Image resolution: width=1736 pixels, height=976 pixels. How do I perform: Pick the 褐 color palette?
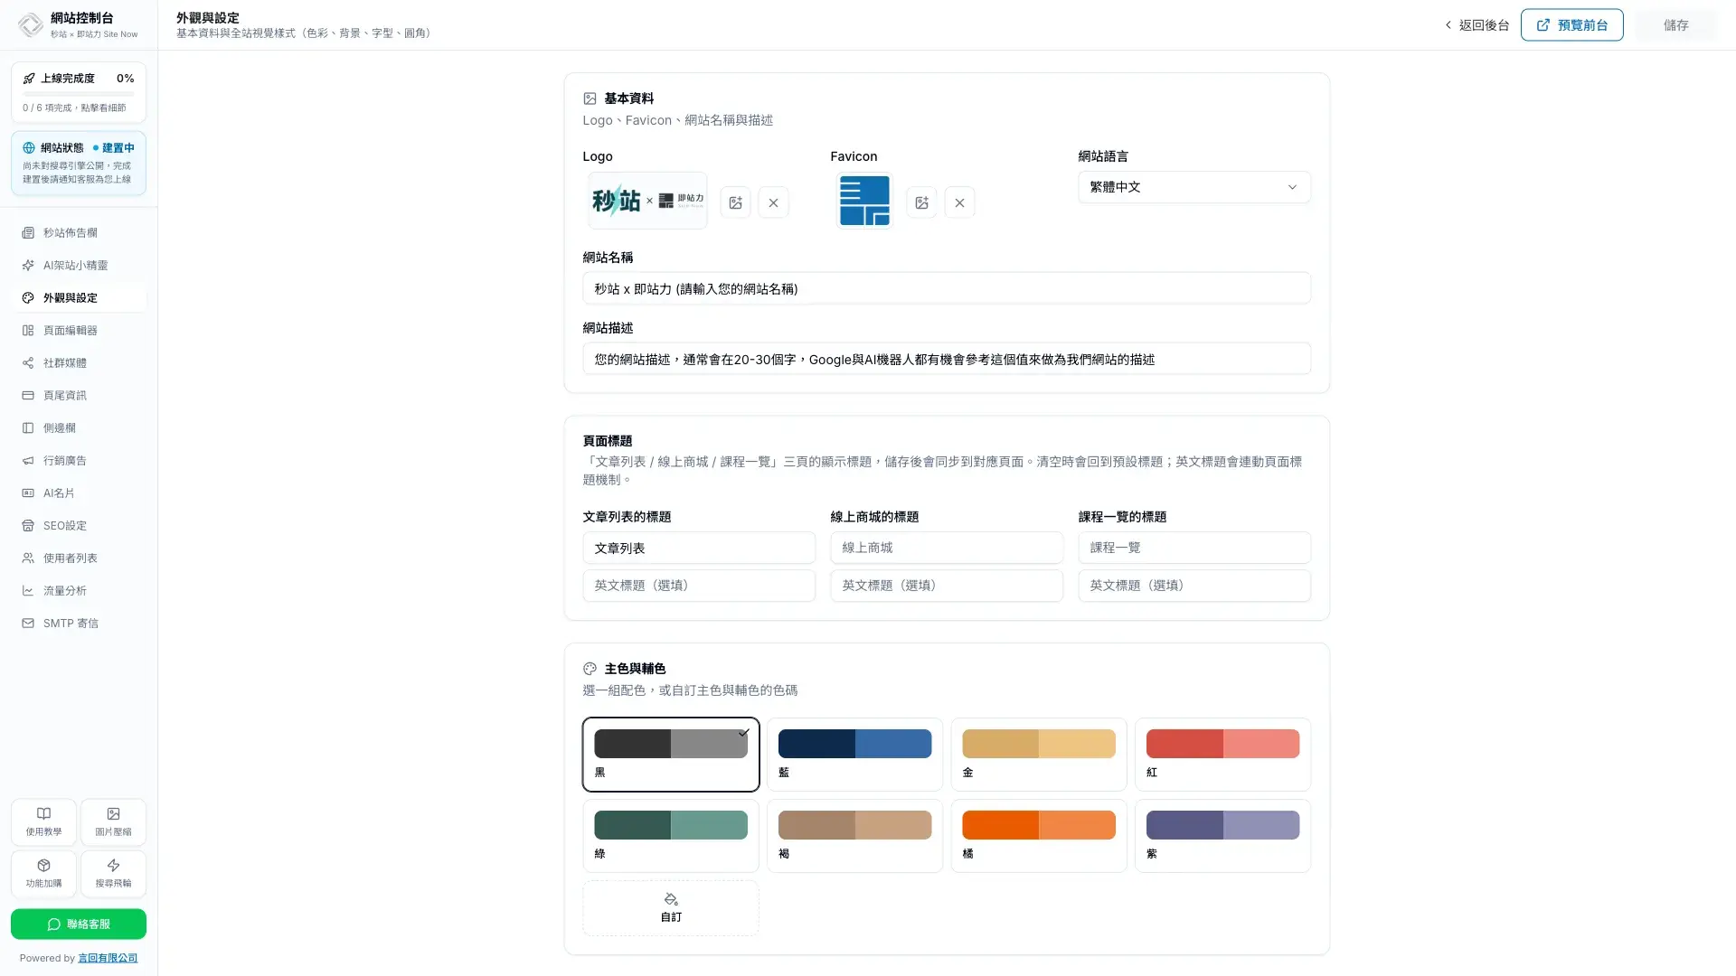pos(854,836)
